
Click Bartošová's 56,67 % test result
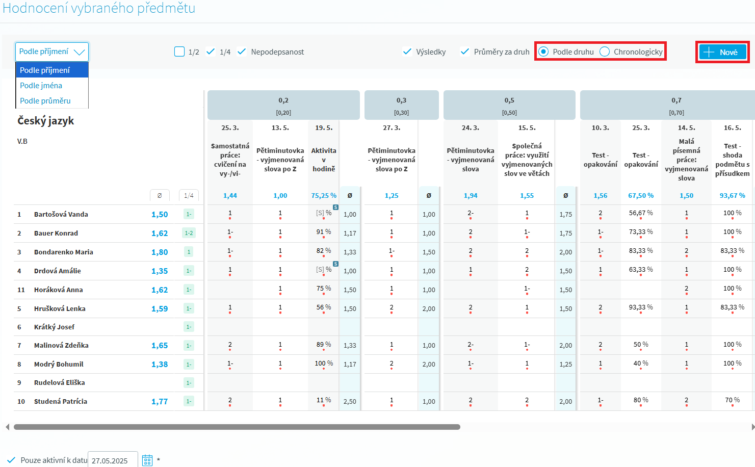tap(641, 213)
